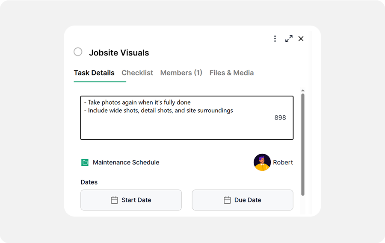
Task: Click the Jobsite Visuals task title
Action: click(119, 53)
